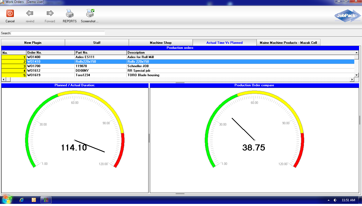Open Maine Machine Products - Mazak Cell tab
Viewport: 362px width, 206px height.
(289, 42)
